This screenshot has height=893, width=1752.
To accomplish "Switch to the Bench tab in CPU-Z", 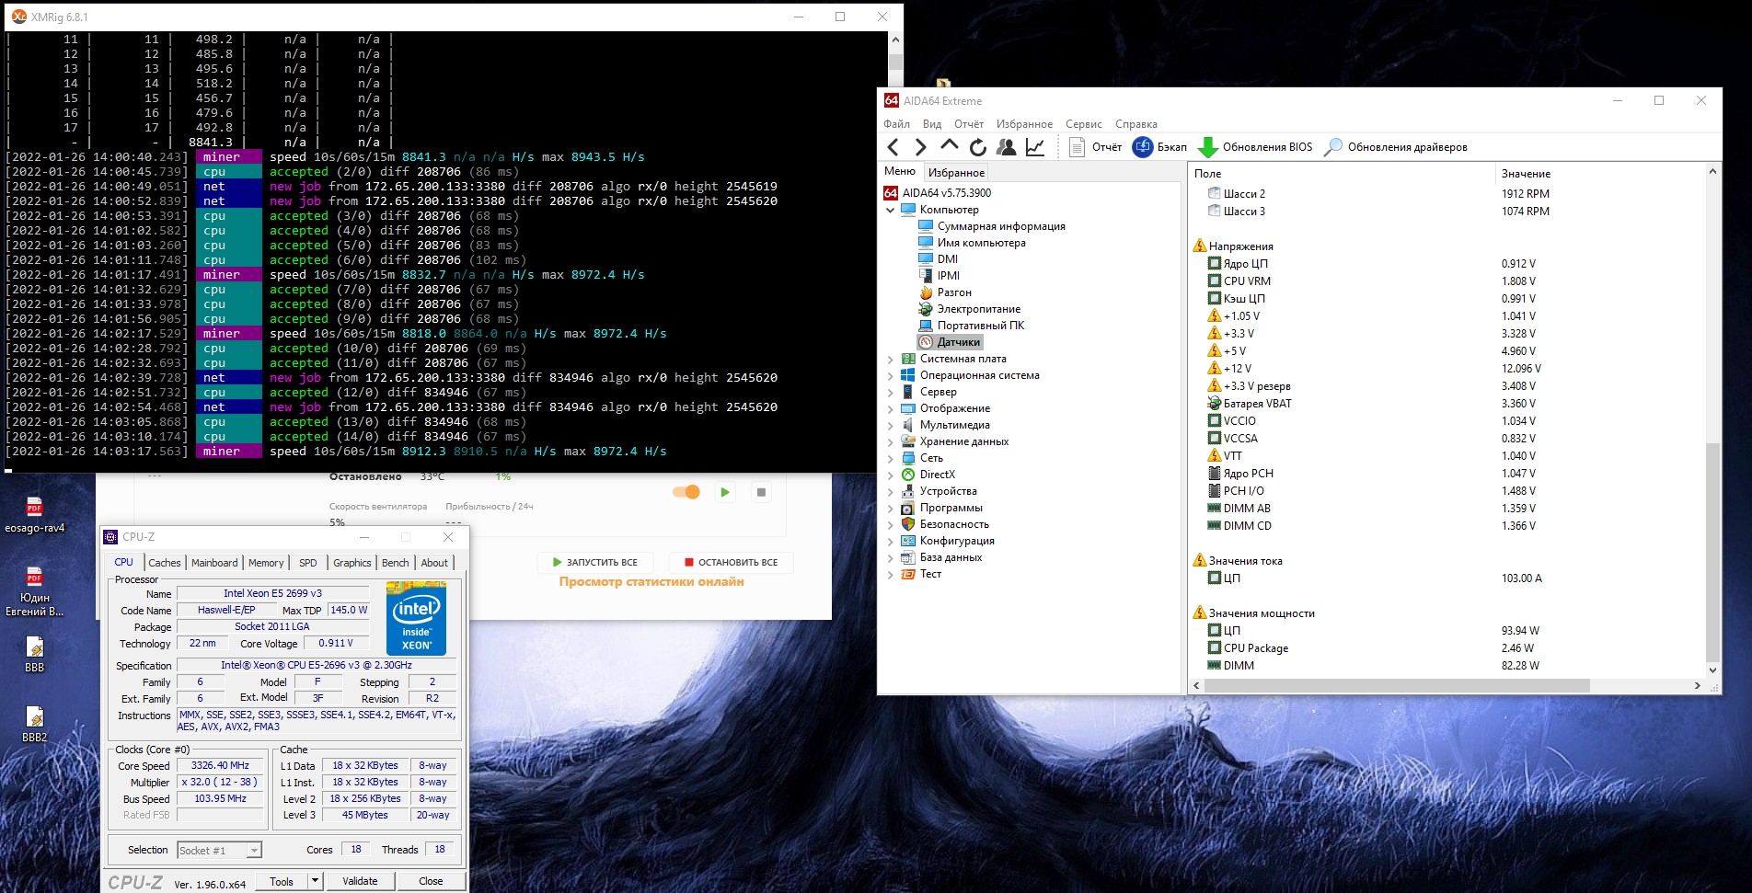I will [396, 563].
